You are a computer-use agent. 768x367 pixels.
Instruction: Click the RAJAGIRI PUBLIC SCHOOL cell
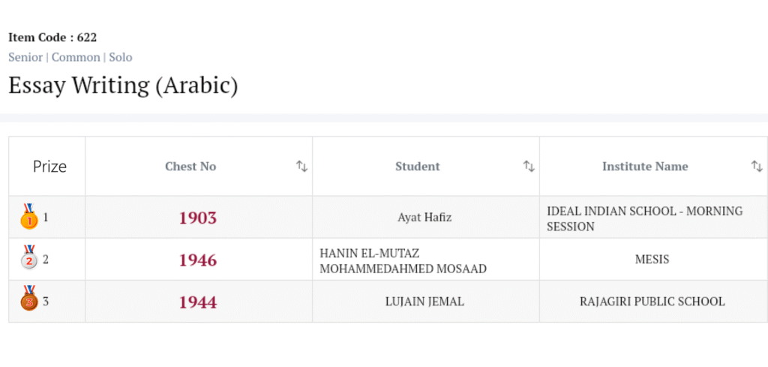652,302
